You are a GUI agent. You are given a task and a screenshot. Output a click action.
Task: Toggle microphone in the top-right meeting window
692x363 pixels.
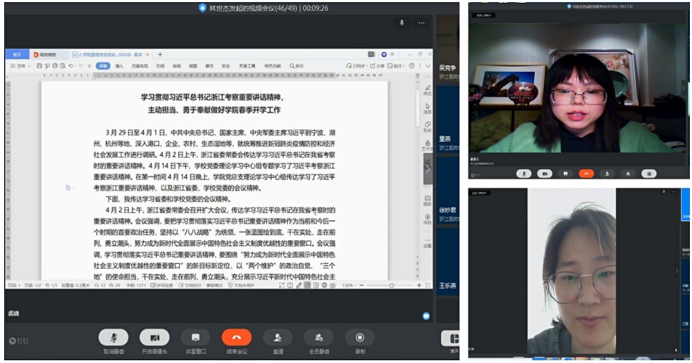point(524,173)
